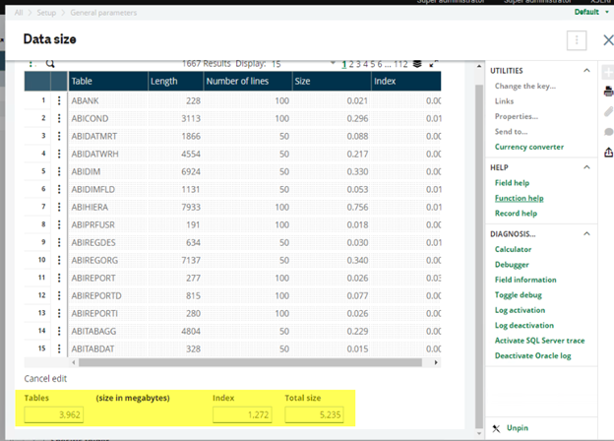
Task: Click Log activation
Action: click(x=520, y=310)
